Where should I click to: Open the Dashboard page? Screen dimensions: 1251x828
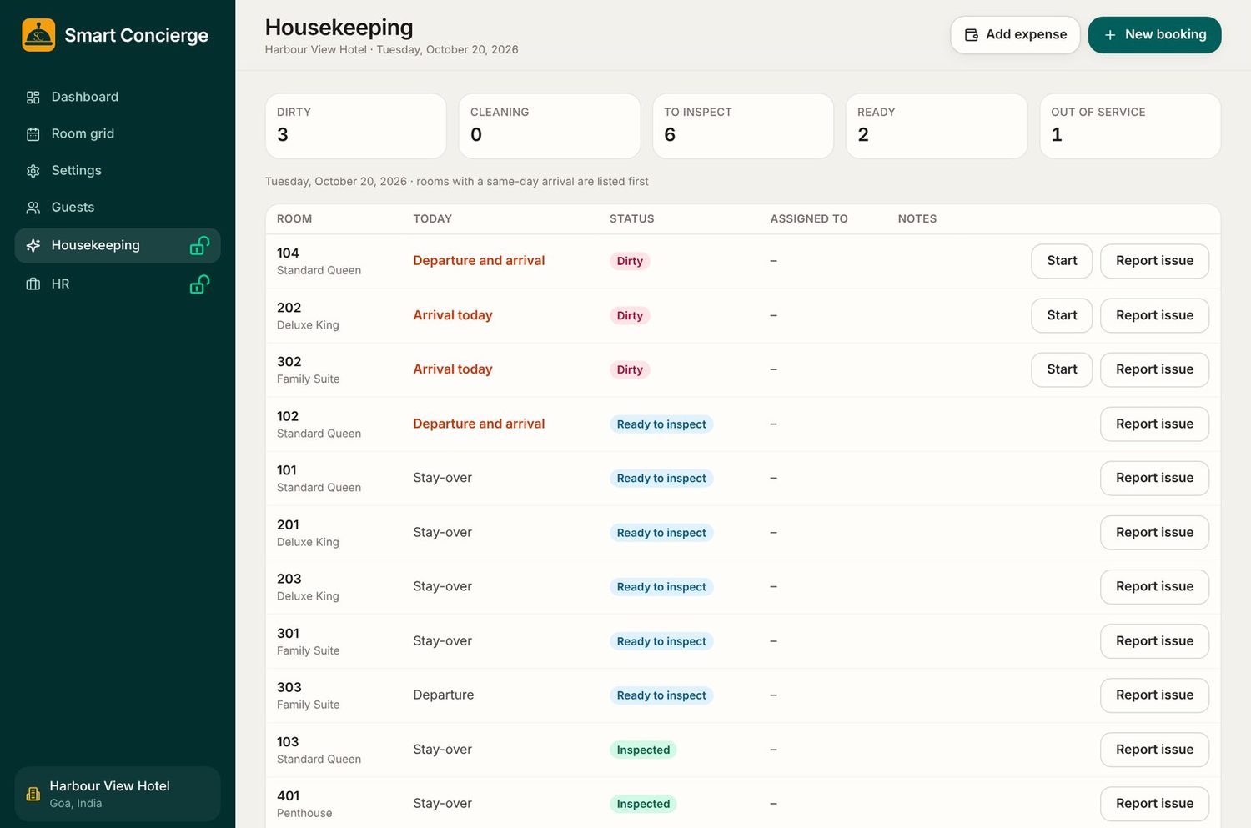tap(118, 97)
